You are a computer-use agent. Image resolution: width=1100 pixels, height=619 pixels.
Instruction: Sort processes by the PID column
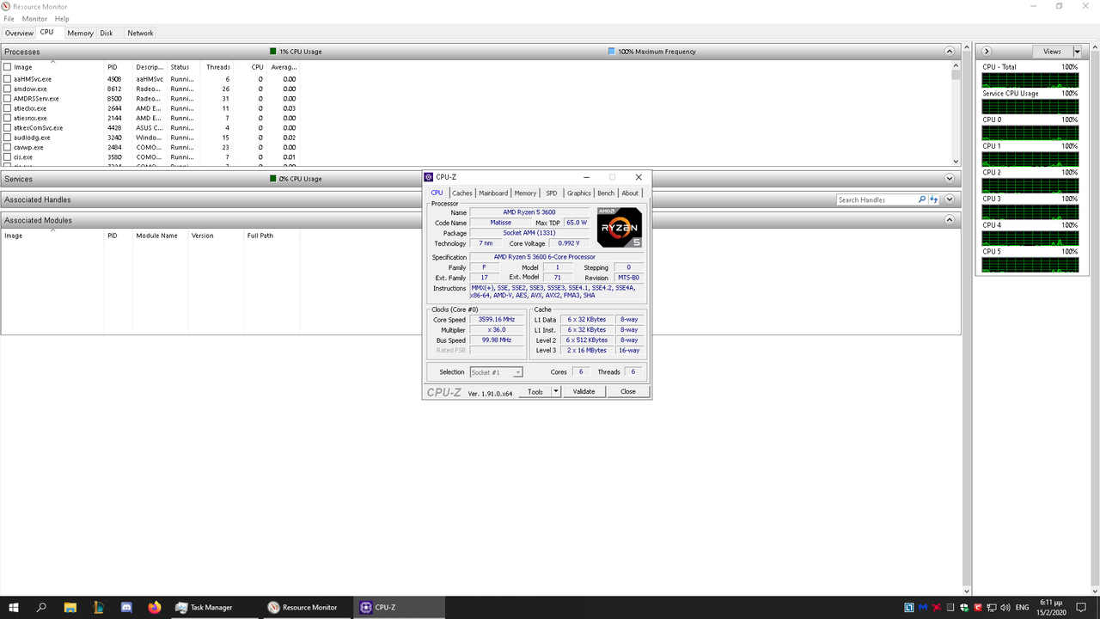tap(118, 67)
